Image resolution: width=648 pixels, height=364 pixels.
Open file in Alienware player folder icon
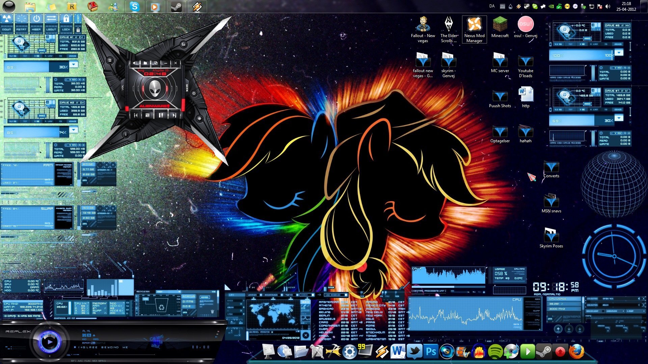point(145,63)
